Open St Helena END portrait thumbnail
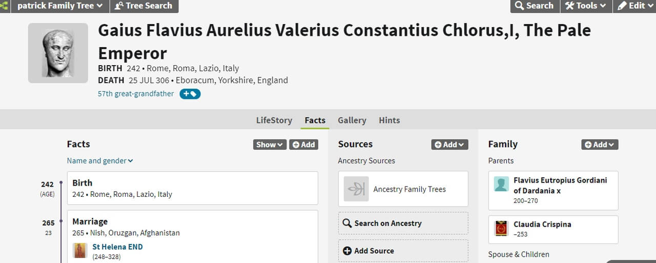The width and height of the screenshot is (656, 263). 80,251
